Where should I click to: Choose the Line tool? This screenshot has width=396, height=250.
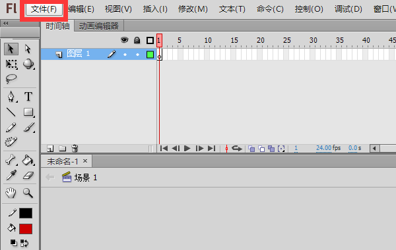(x=11, y=113)
